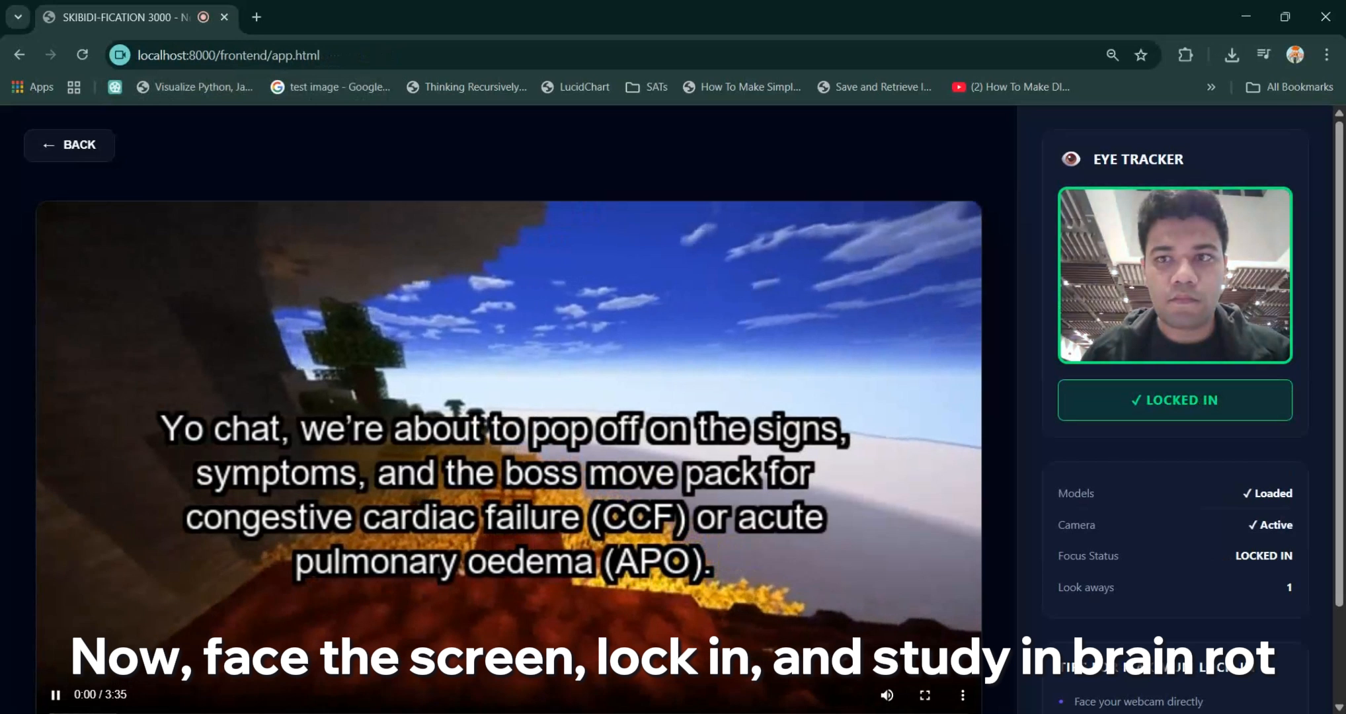The height and width of the screenshot is (714, 1346).
Task: Click the webcam preview thumbnail
Action: [x=1175, y=275]
